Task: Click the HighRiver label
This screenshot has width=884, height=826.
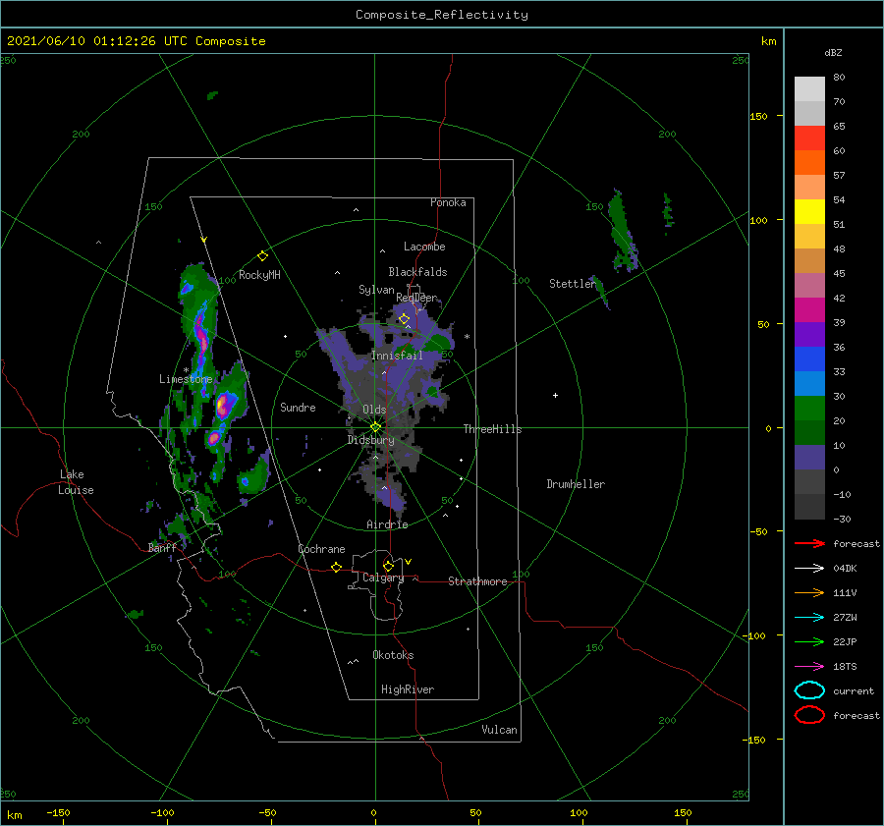Action: (408, 689)
